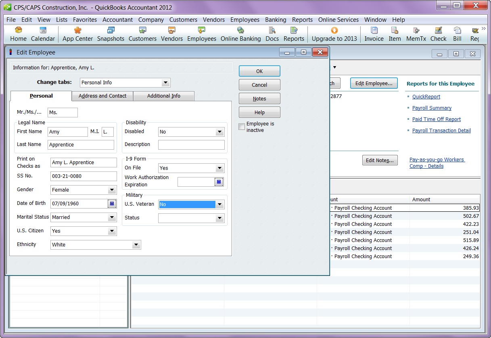The width and height of the screenshot is (491, 338).
Task: Switch to the Address and Contact tab
Action: coord(102,96)
